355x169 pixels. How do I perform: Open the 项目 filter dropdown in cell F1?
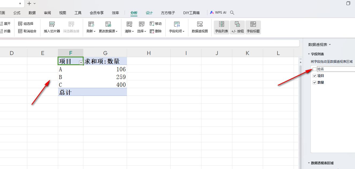pos(81,62)
